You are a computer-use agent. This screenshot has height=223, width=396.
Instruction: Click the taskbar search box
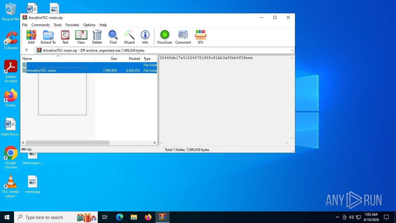[56, 217]
